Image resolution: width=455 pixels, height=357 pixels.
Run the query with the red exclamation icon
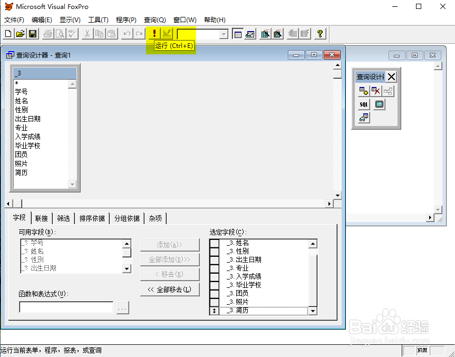(154, 34)
